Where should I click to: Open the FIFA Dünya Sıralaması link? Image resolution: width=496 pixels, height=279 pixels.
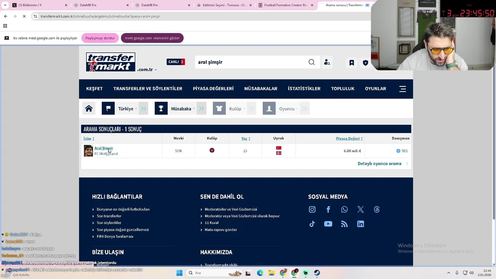point(115,236)
